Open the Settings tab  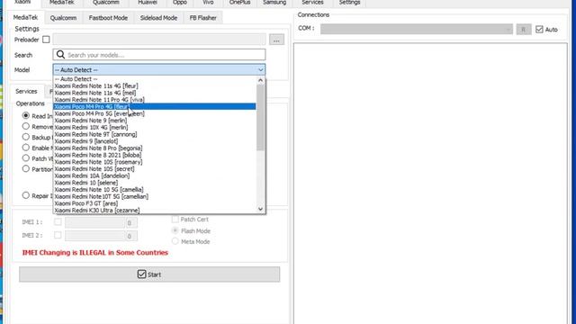pyautogui.click(x=349, y=3)
